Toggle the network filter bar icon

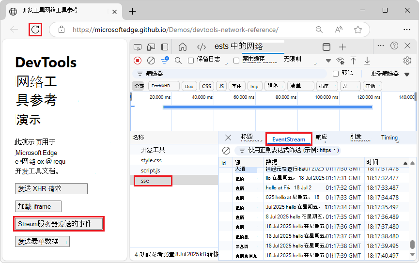coord(165,61)
